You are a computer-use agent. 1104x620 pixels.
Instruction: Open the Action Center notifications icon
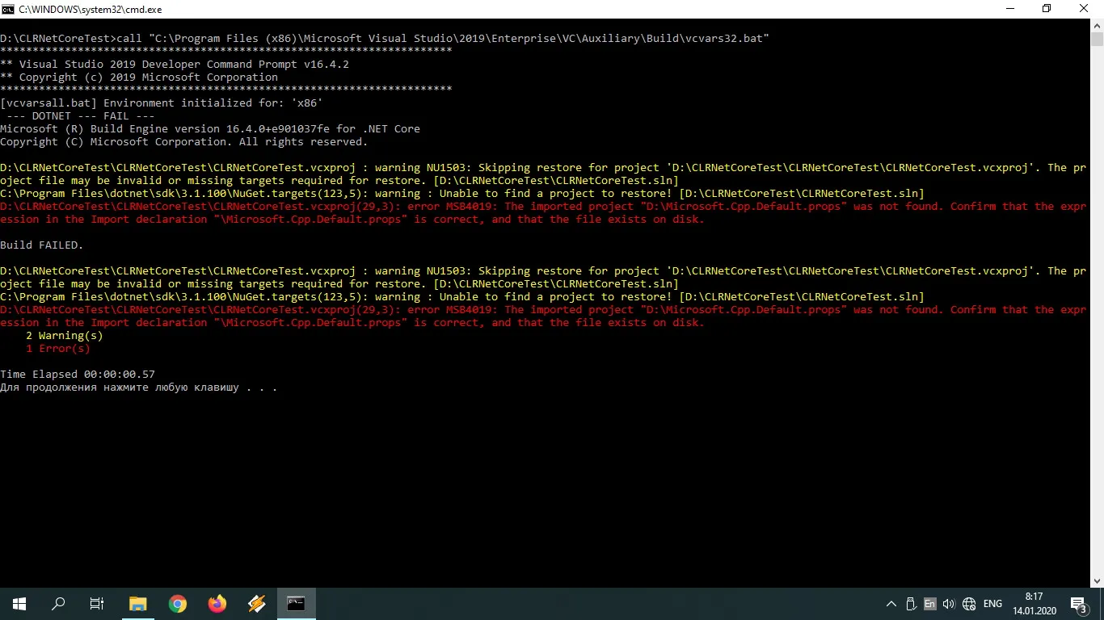pos(1079,604)
